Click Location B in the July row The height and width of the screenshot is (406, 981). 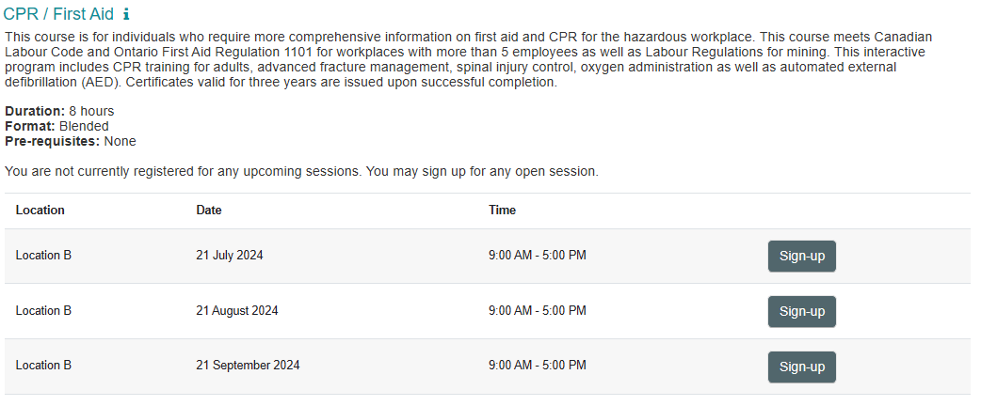[43, 256]
